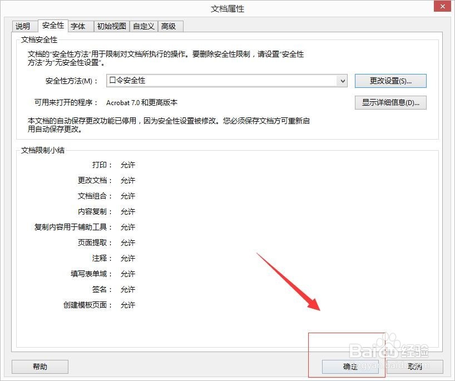
Task: Switch to the 字体 tab
Action: 79,26
